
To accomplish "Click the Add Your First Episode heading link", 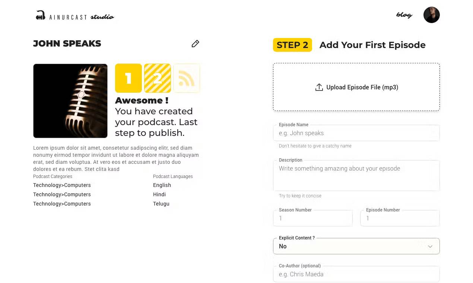I will pos(372,45).
